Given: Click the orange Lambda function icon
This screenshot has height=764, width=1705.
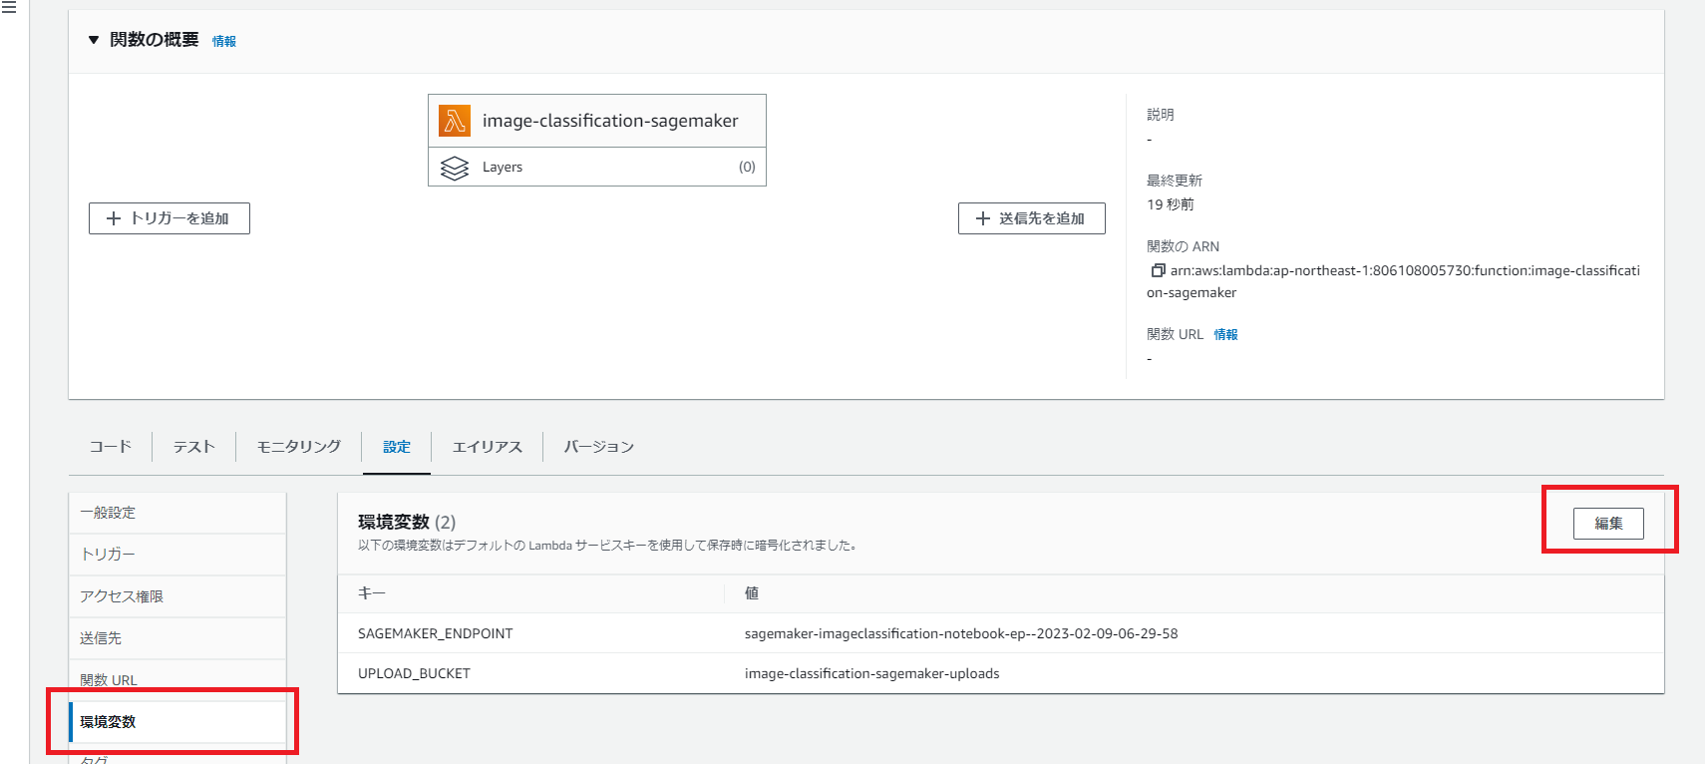Looking at the screenshot, I should pos(455,121).
